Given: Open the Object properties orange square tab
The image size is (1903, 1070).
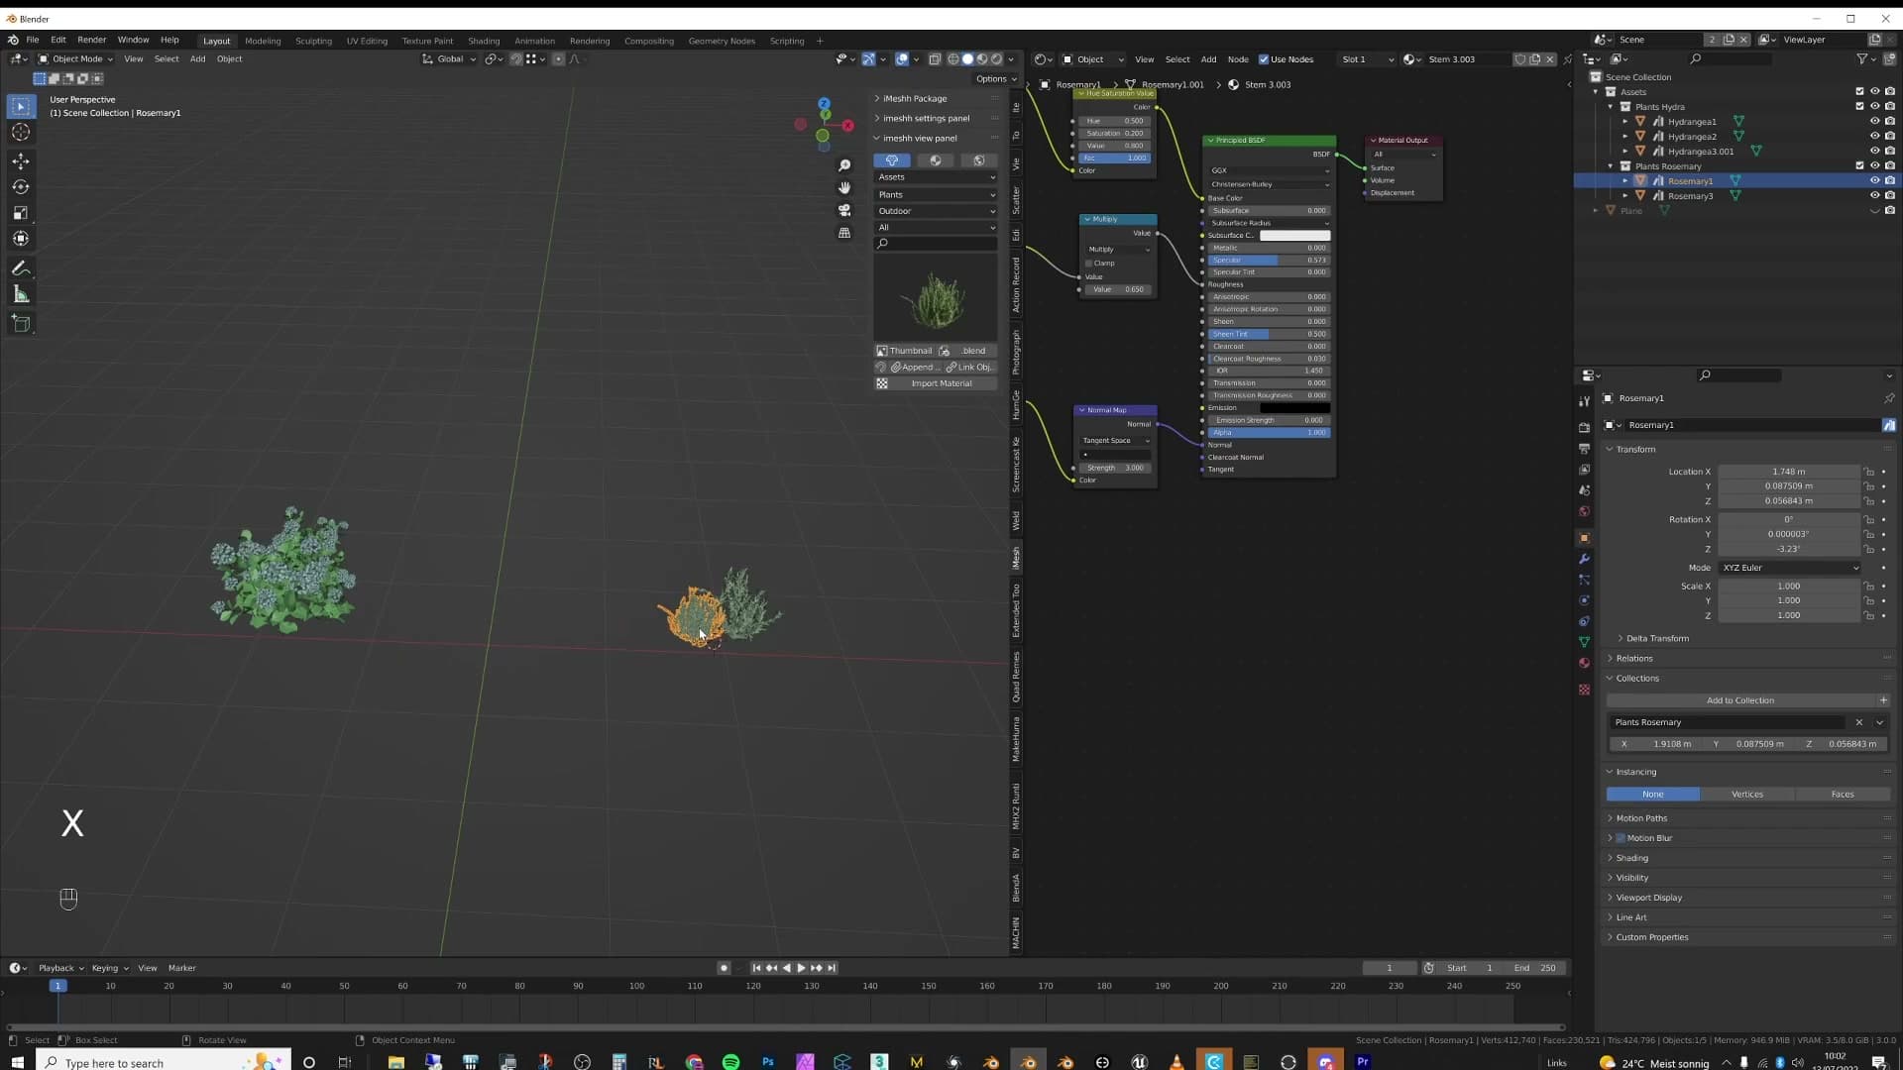Looking at the screenshot, I should pyautogui.click(x=1584, y=538).
